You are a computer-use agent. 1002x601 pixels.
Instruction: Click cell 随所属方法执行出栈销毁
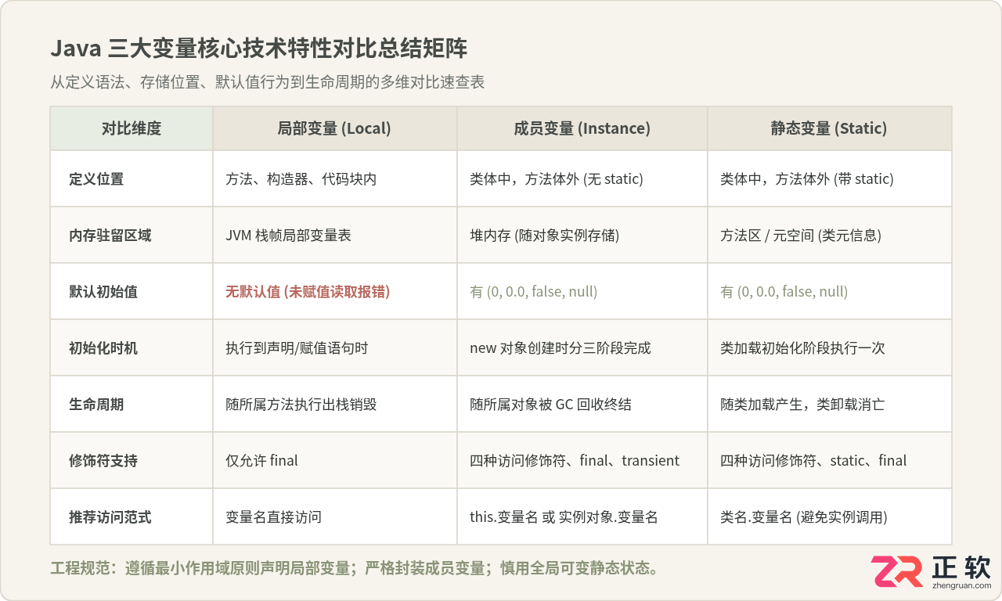coord(335,405)
